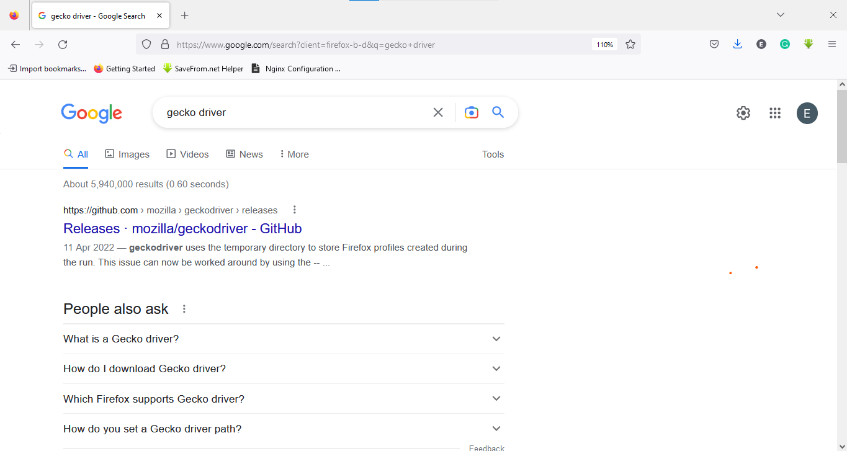Close the gecko driver Google Search tab

pyautogui.click(x=159, y=16)
